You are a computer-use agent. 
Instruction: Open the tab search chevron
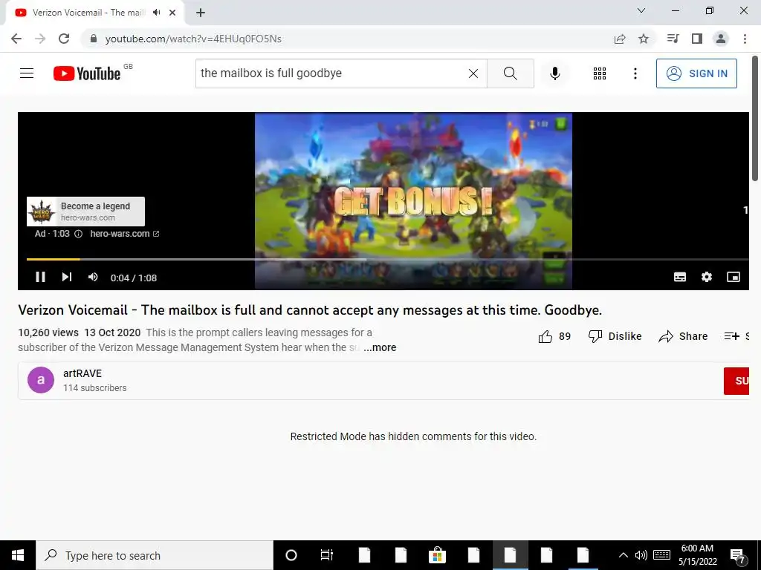pos(641,10)
